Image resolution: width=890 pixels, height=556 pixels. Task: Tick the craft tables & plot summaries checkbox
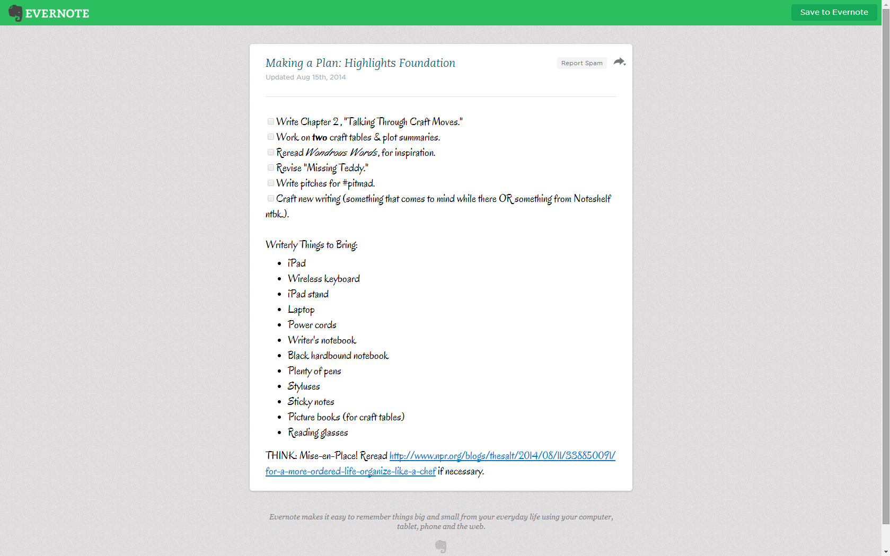pos(271,137)
